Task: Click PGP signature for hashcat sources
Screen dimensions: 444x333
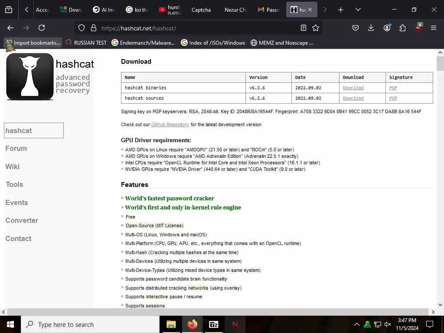Action: [393, 98]
